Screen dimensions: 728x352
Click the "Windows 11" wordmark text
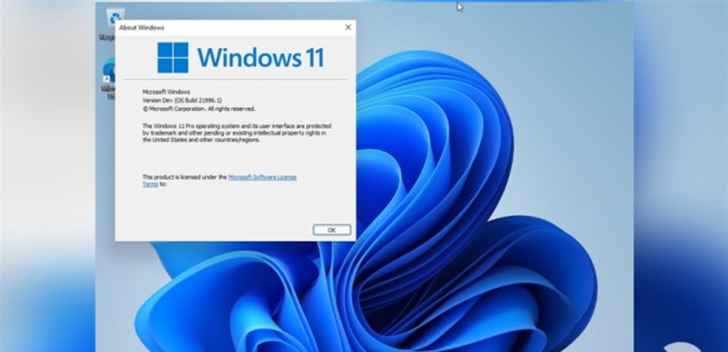[x=261, y=58]
